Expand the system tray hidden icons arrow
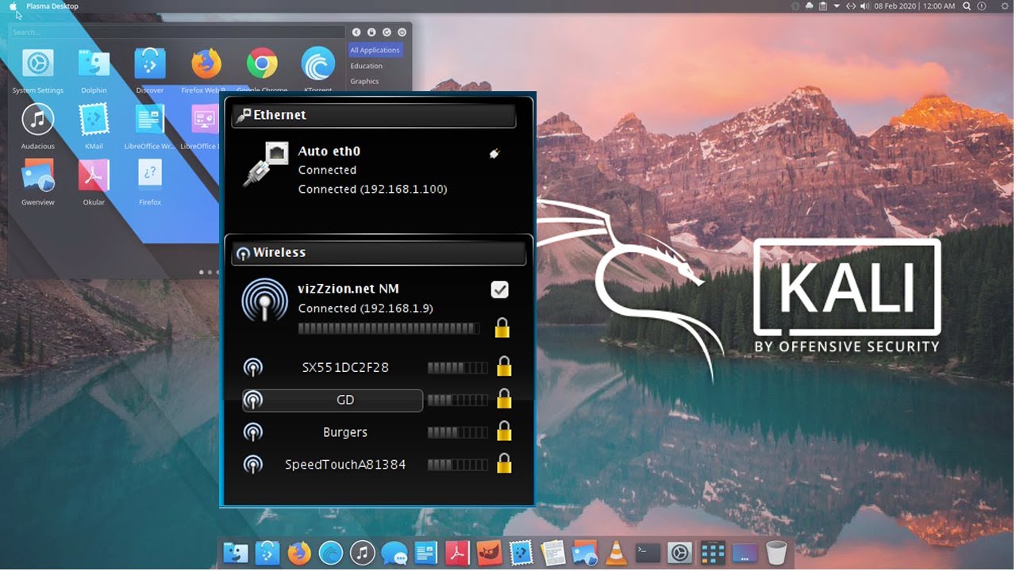 point(836,6)
